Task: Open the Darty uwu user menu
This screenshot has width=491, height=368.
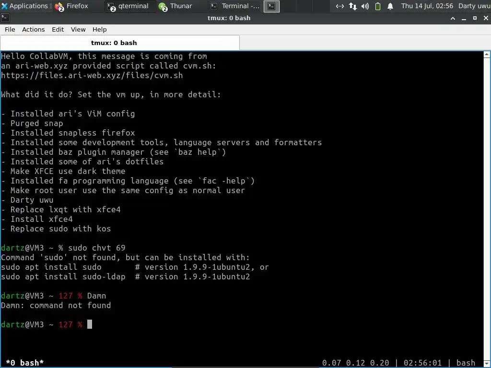Action: (474, 6)
